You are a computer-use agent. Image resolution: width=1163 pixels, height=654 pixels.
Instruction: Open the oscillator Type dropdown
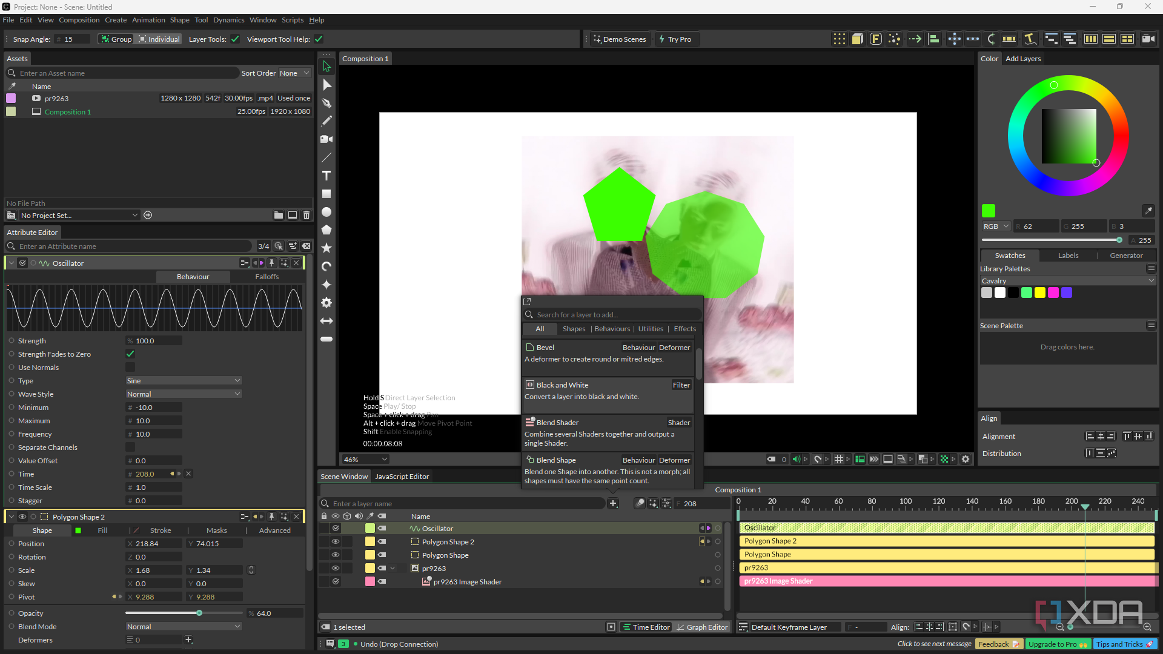[184, 380]
